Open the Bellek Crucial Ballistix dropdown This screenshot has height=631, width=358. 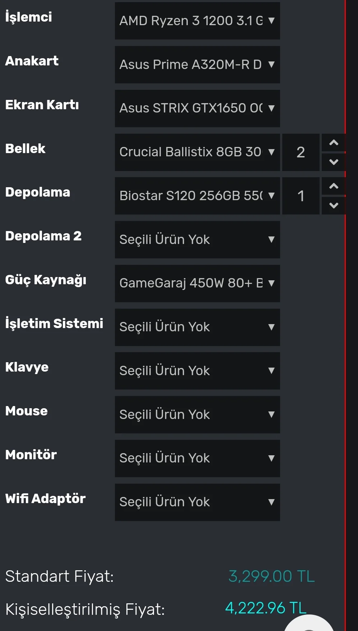tap(197, 152)
